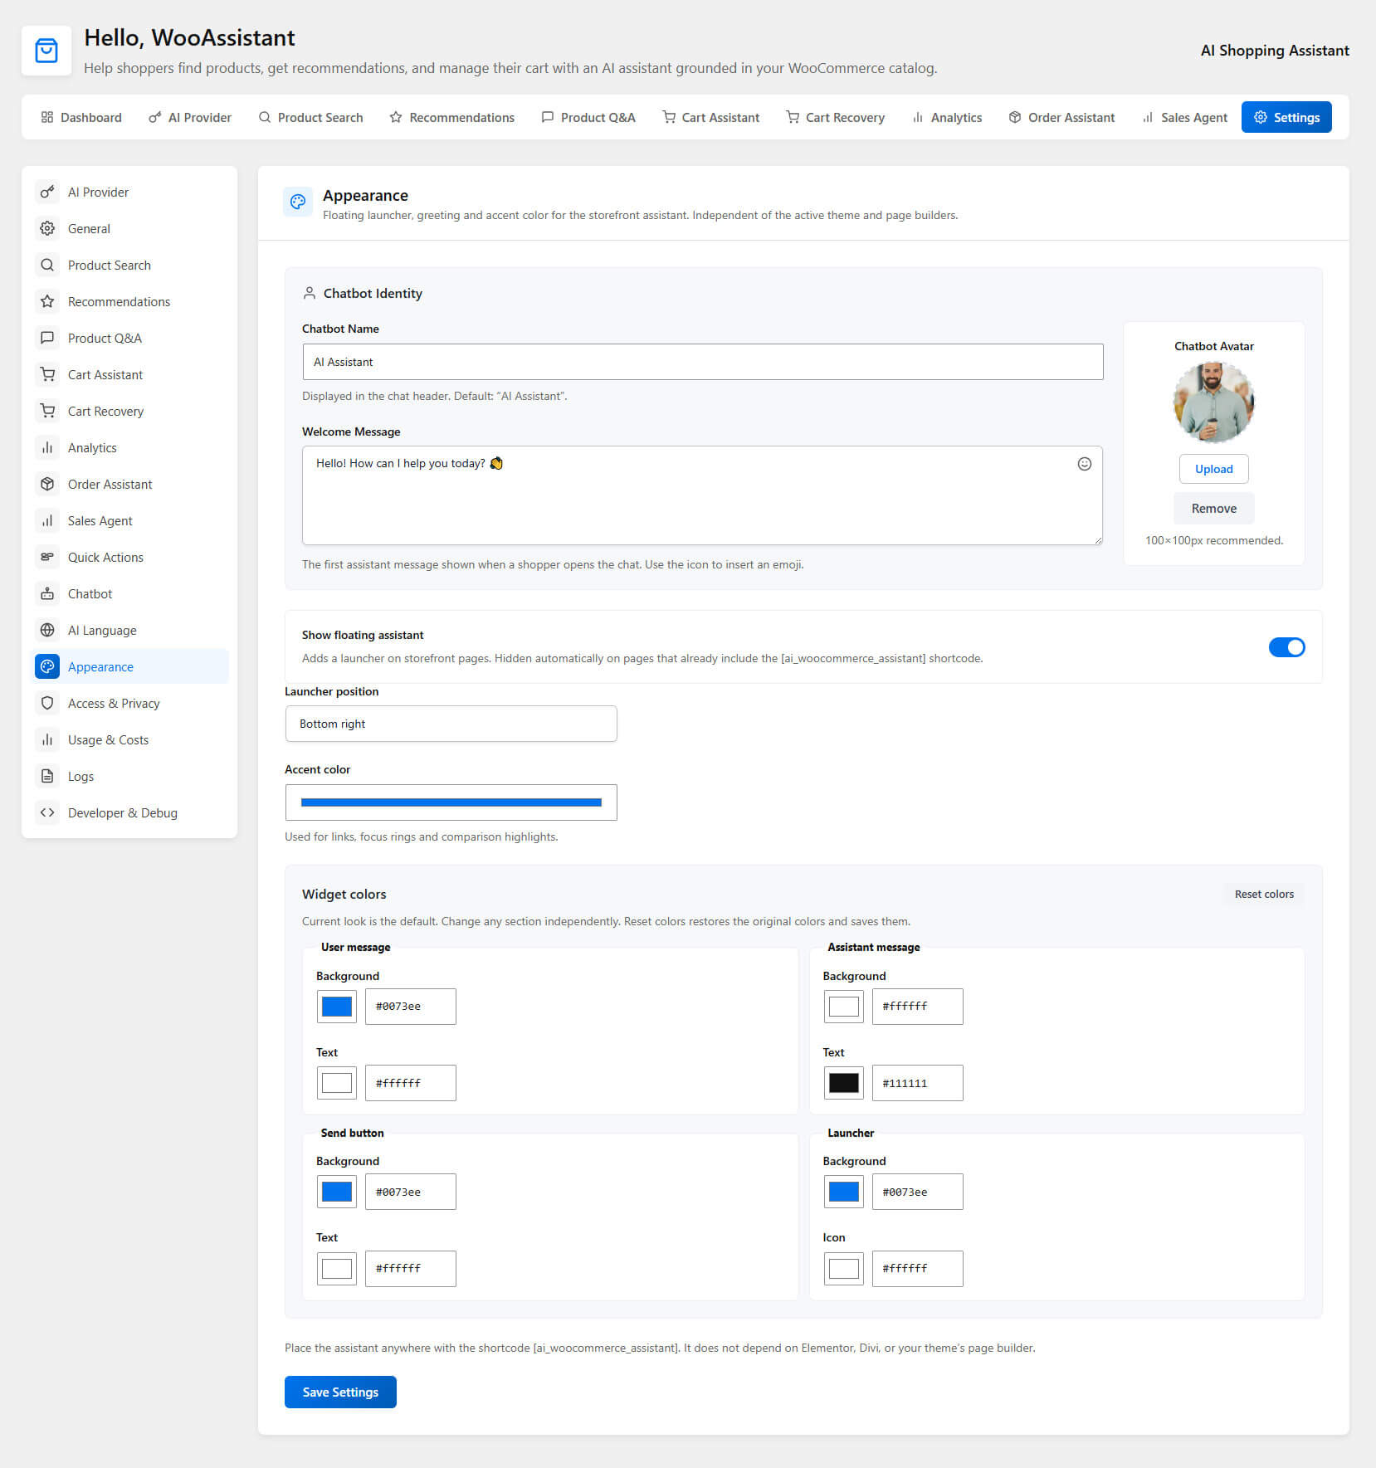Open Launcher Background color swatch

point(844,1192)
